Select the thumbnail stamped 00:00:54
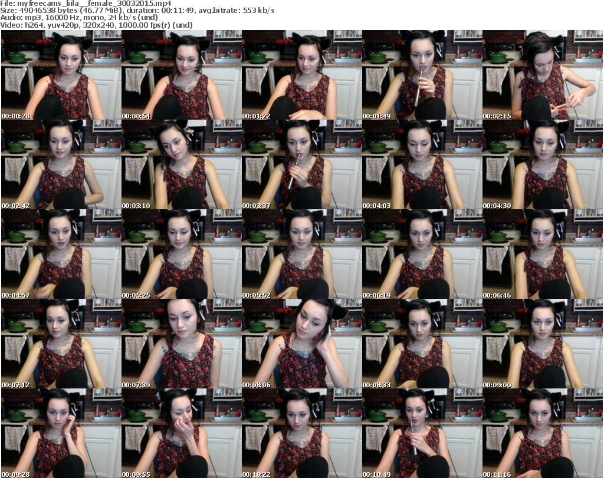The height and width of the screenshot is (478, 604). pyautogui.click(x=182, y=75)
